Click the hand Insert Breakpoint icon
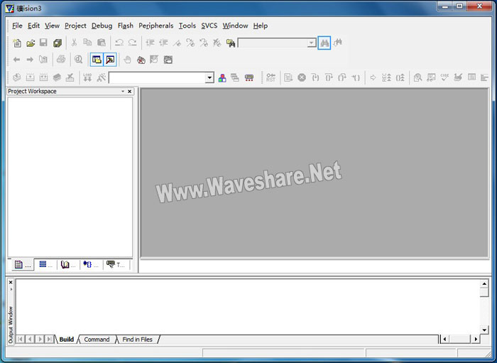Viewport: 497px width, 363px height. point(127,60)
